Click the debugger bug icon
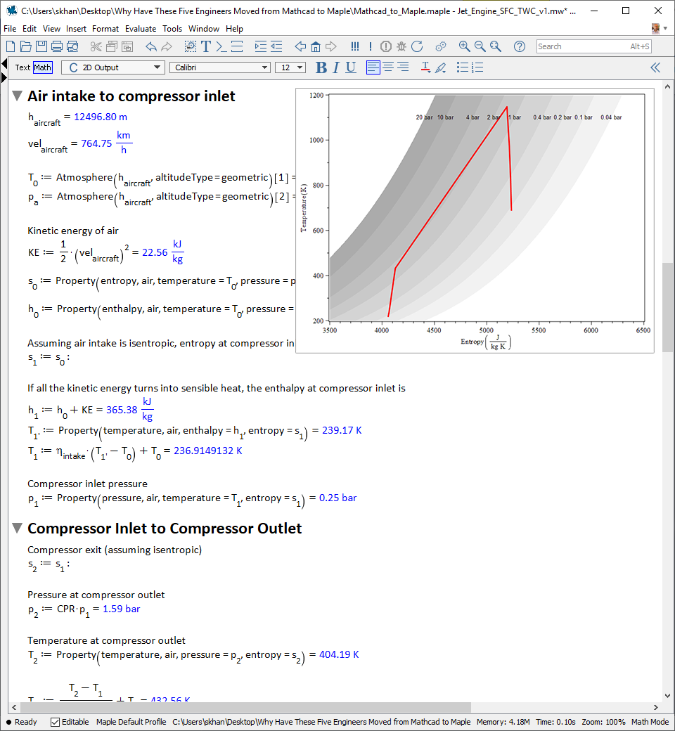Viewport: 675px width, 731px height. 401,46
